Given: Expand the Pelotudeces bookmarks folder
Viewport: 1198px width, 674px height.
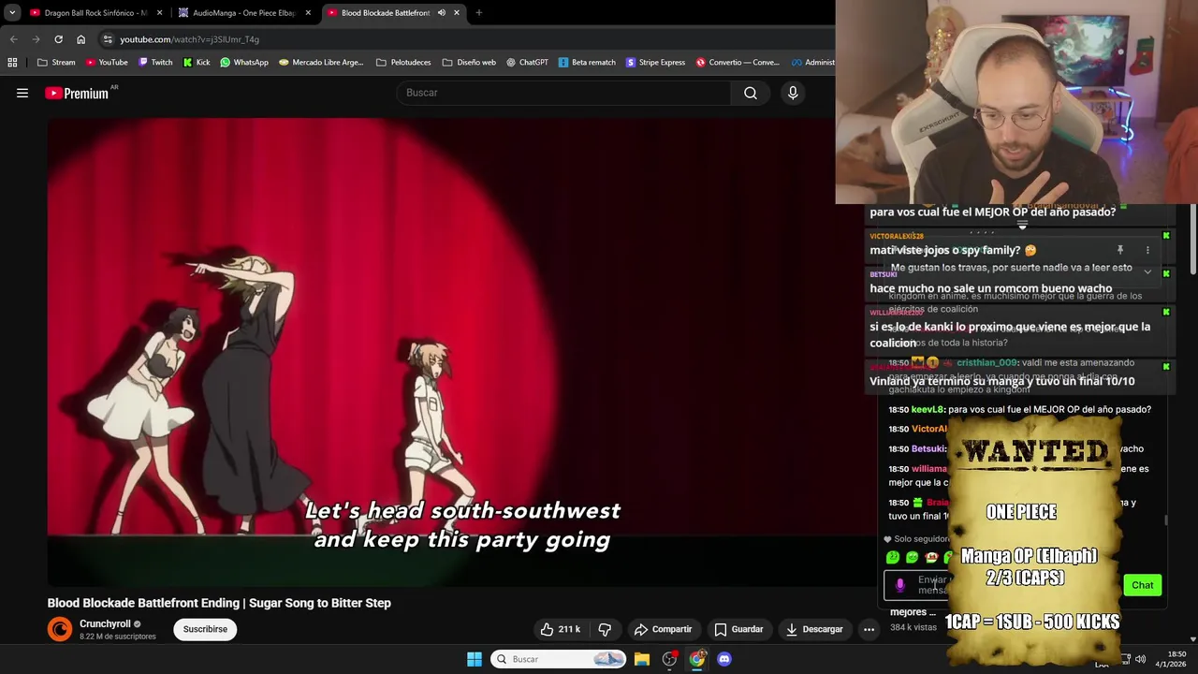Looking at the screenshot, I should (403, 63).
